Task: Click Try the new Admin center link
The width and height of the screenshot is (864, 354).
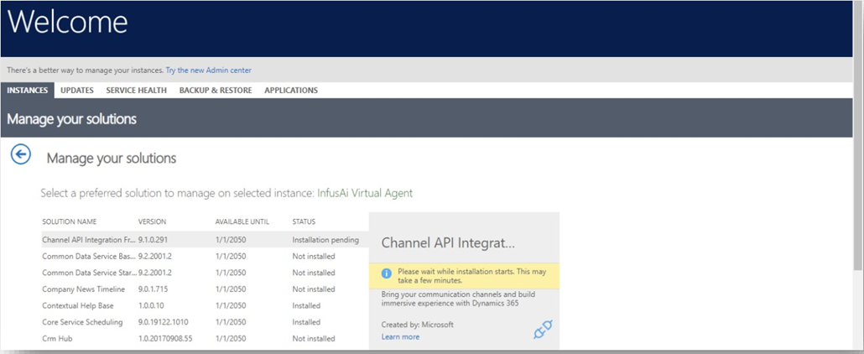Action: (x=209, y=70)
